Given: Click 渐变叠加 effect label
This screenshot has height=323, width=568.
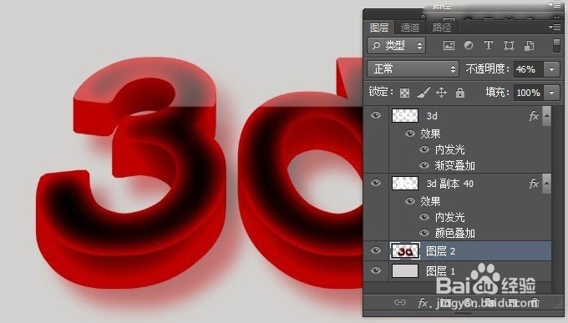Looking at the screenshot, I should (x=455, y=165).
